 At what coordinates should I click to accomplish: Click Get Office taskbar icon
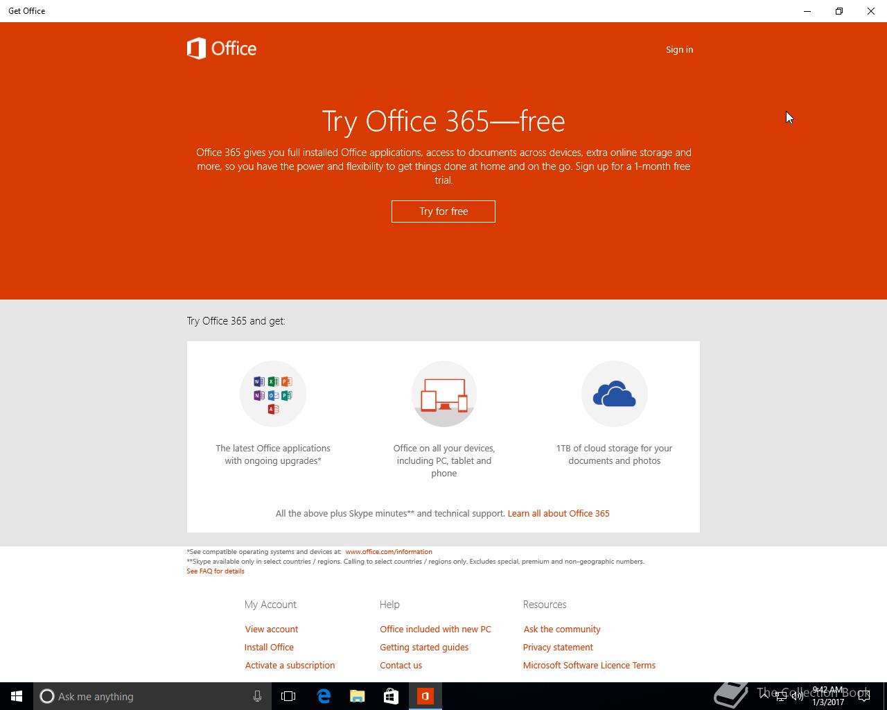[425, 696]
